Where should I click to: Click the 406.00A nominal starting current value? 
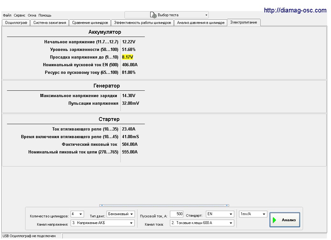130,65
